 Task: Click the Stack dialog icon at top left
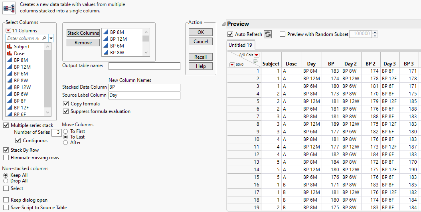pyautogui.click(x=9, y=7)
